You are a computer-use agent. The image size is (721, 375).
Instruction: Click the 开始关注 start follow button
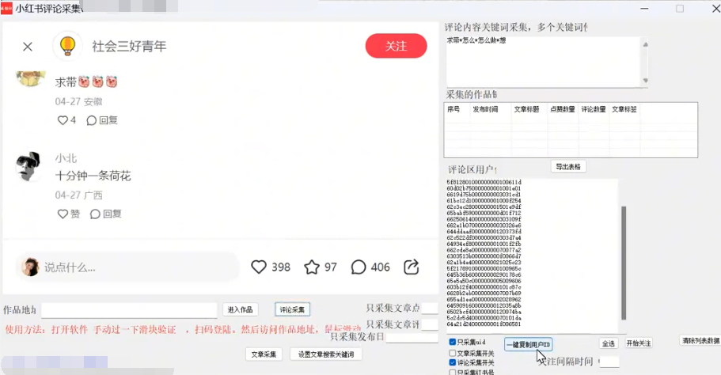click(x=639, y=343)
